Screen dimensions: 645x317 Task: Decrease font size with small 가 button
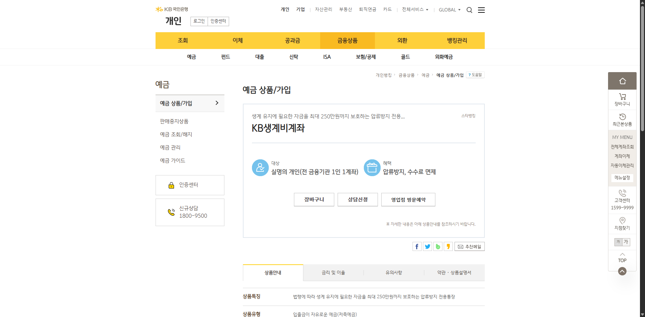(618, 242)
